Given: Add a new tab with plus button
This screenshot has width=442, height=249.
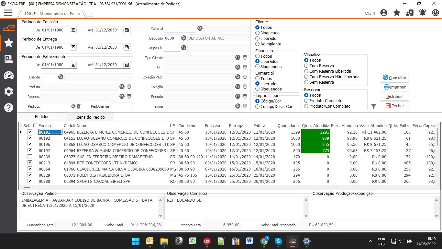Looking at the screenshot, I should click(x=88, y=14).
